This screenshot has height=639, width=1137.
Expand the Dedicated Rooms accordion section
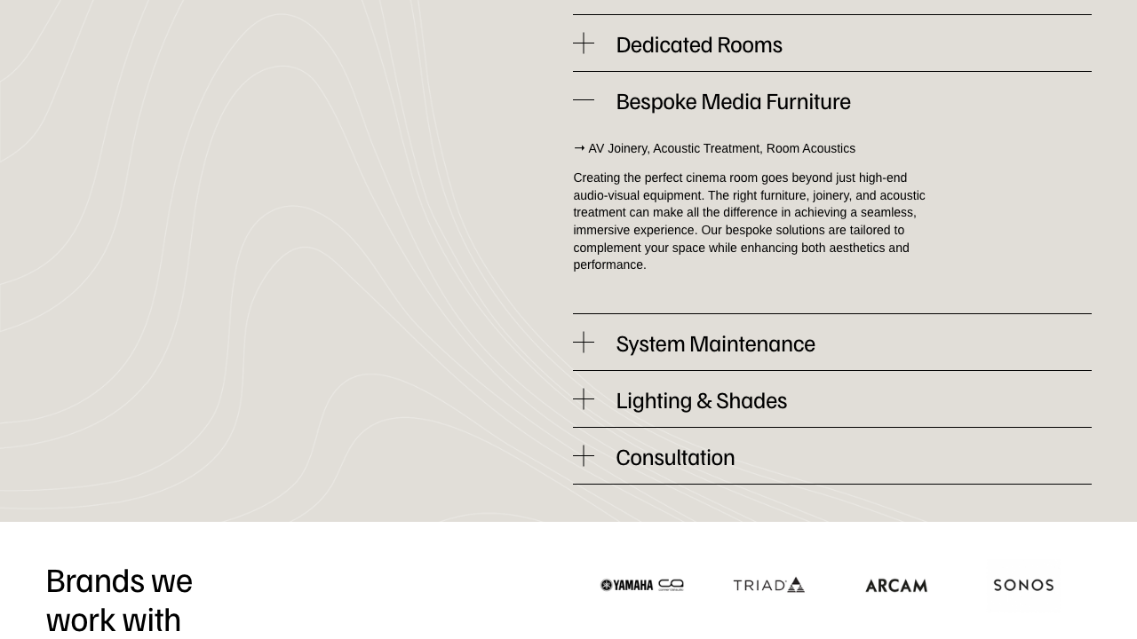pyautogui.click(x=699, y=44)
